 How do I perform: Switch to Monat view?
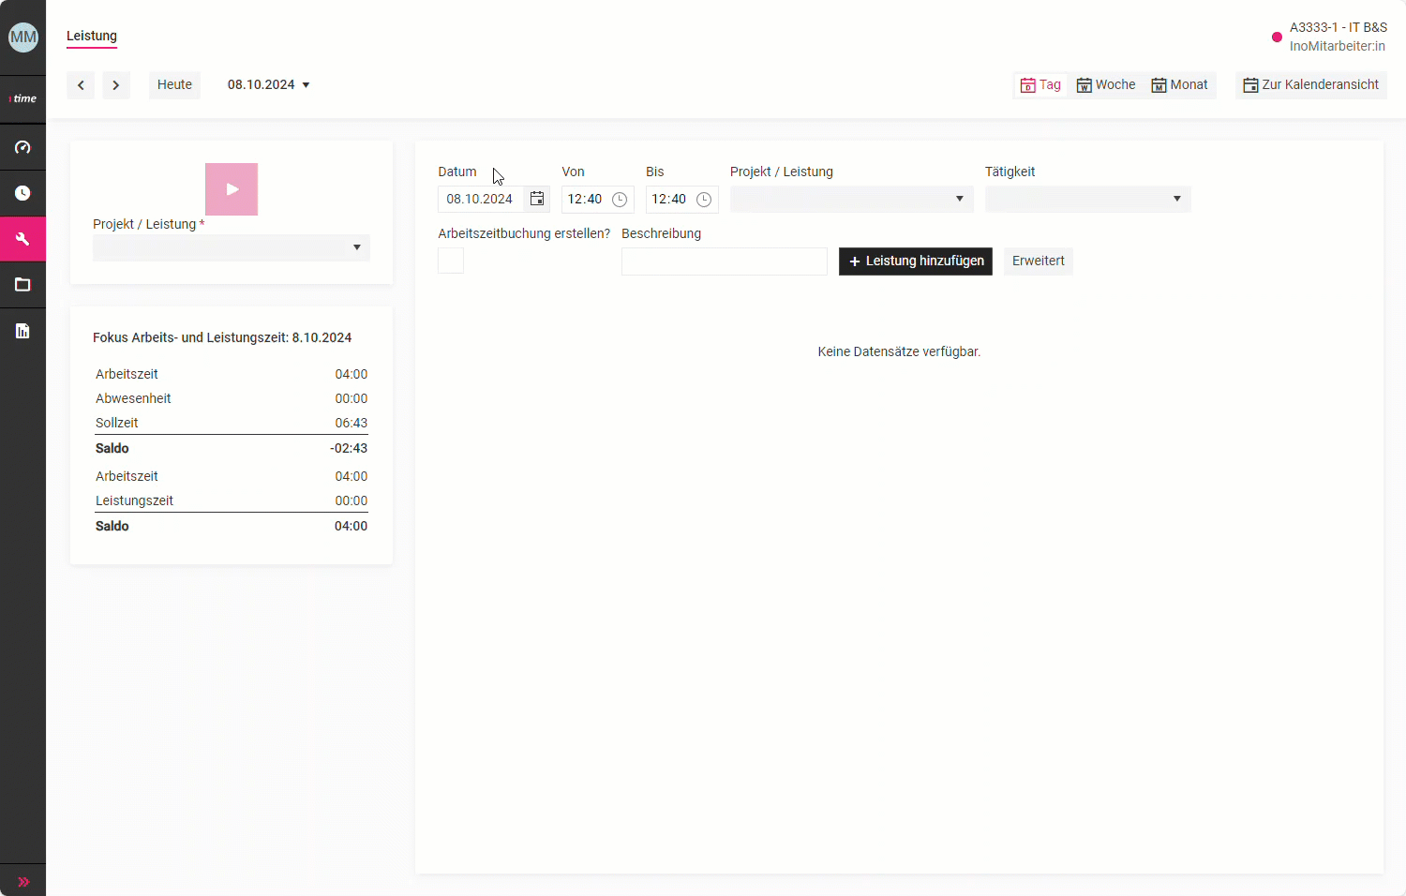(1179, 84)
